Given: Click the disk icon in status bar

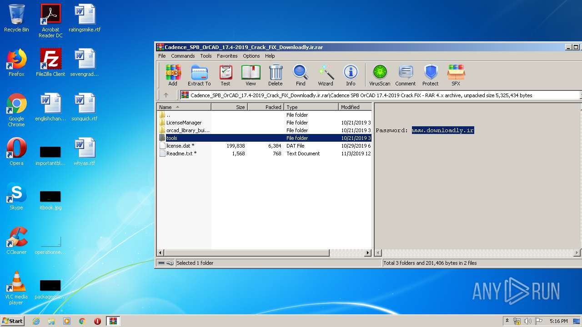Looking at the screenshot, I should pyautogui.click(x=161, y=263).
